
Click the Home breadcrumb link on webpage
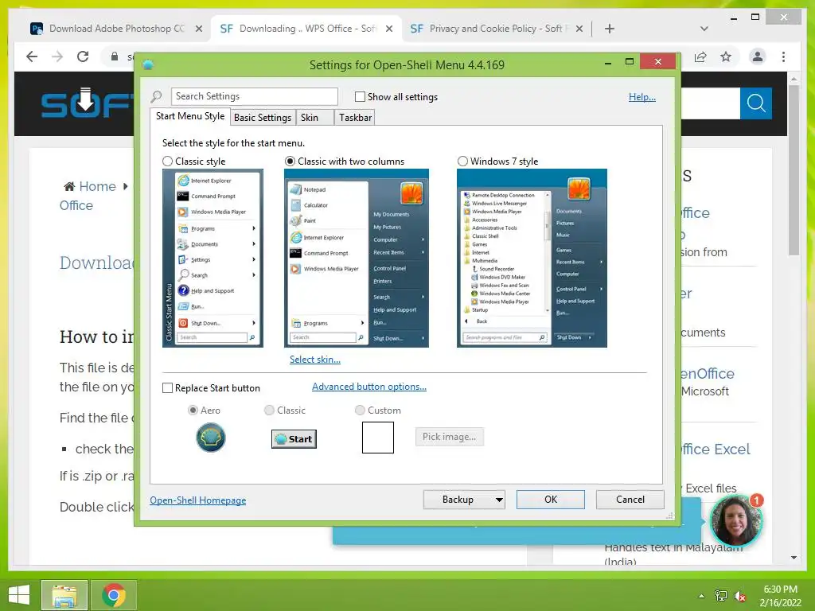click(97, 186)
